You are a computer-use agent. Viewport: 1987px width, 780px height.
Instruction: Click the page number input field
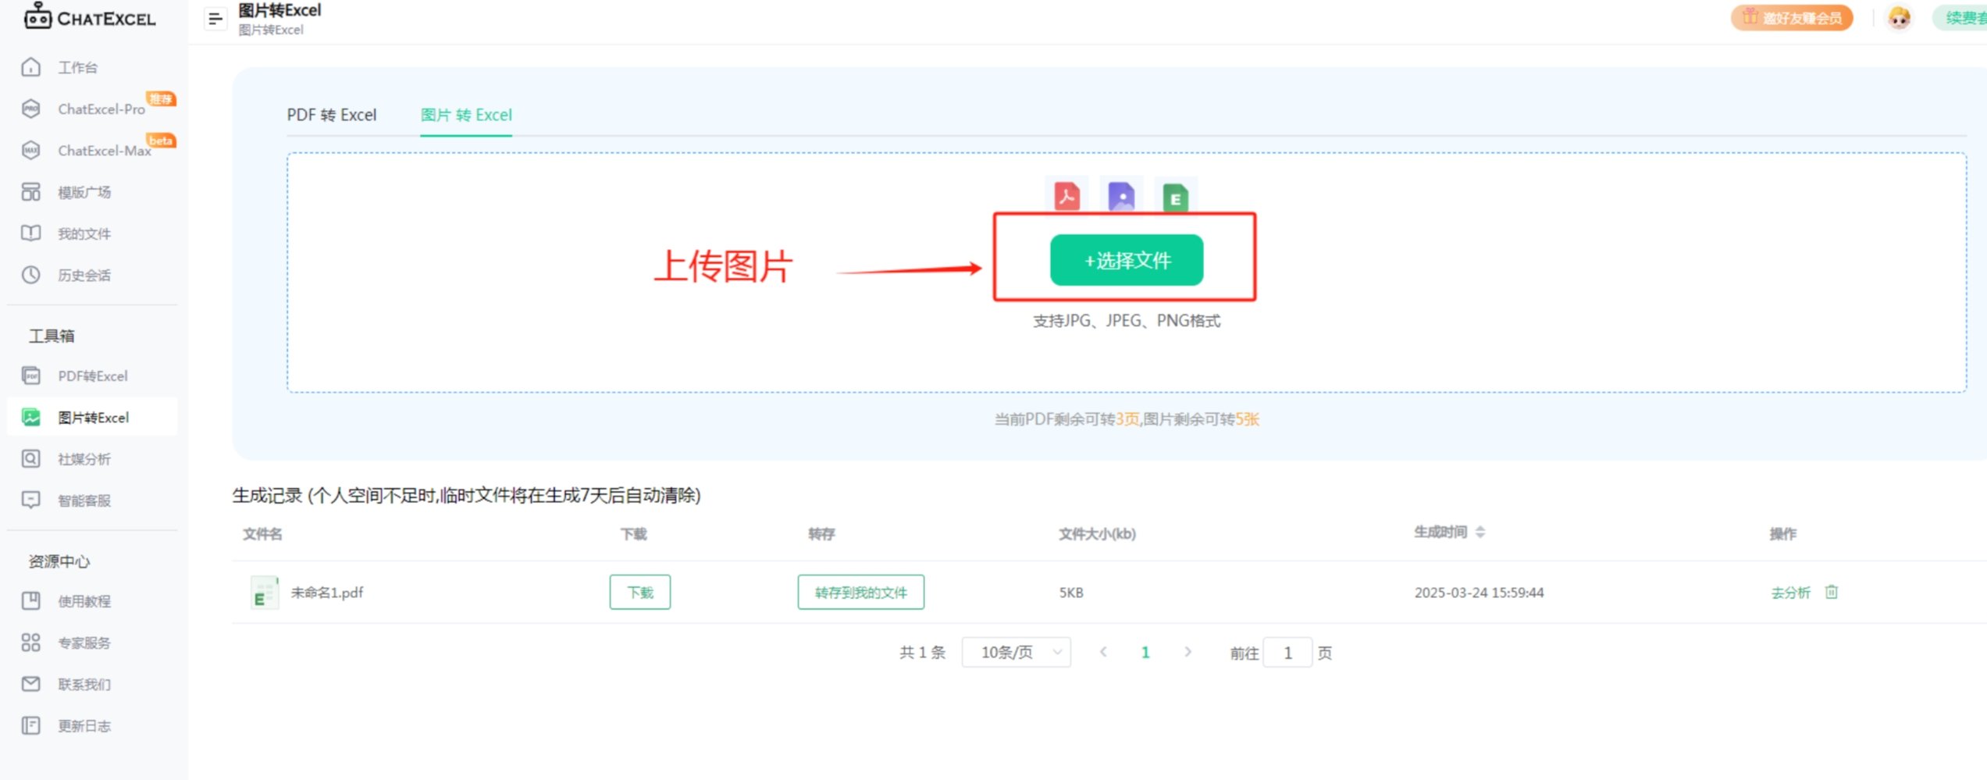1288,652
